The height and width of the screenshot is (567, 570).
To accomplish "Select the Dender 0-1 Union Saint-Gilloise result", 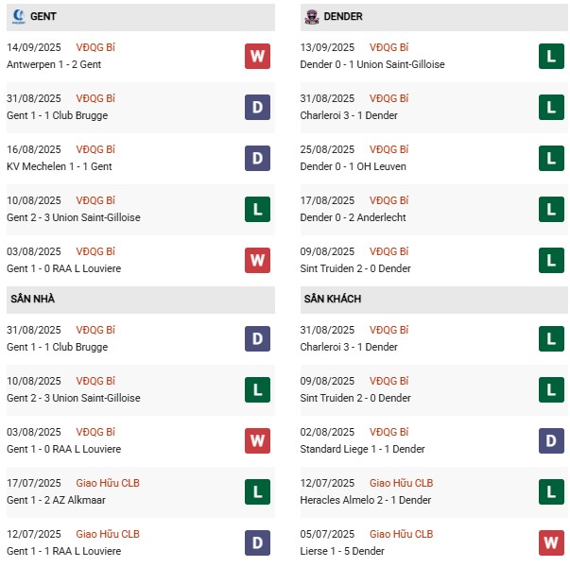I will pos(372,64).
